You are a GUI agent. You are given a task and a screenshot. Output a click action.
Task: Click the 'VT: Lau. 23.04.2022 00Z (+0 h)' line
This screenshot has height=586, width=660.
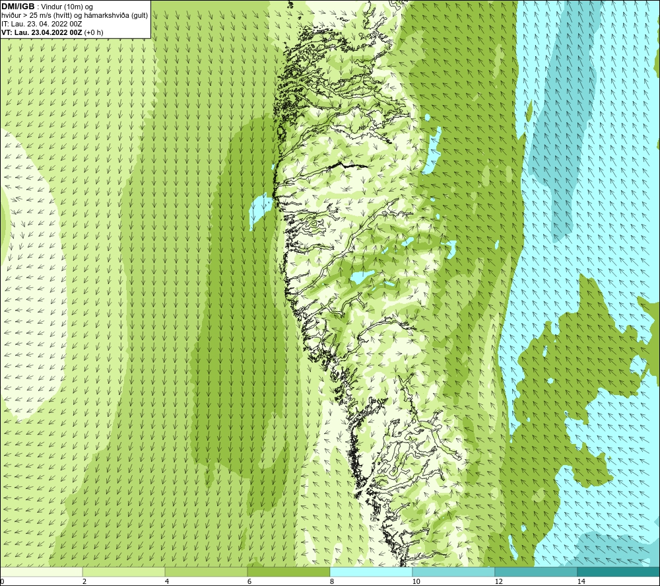click(x=52, y=32)
